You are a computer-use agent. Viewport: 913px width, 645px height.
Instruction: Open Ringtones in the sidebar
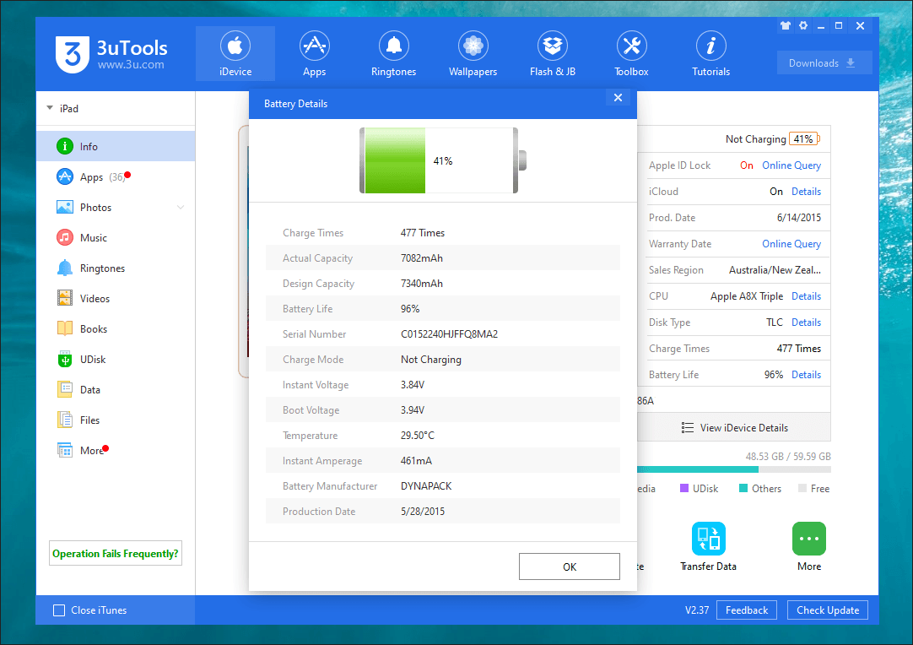[116, 268]
